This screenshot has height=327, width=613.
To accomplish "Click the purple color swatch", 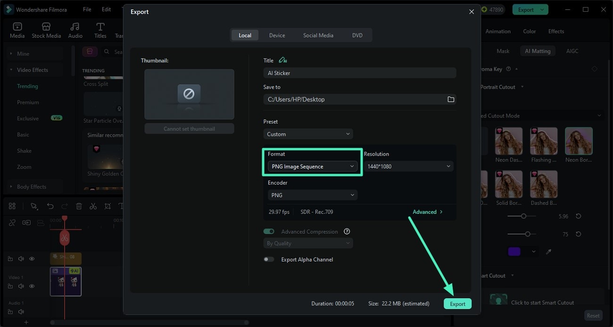I will (514, 252).
